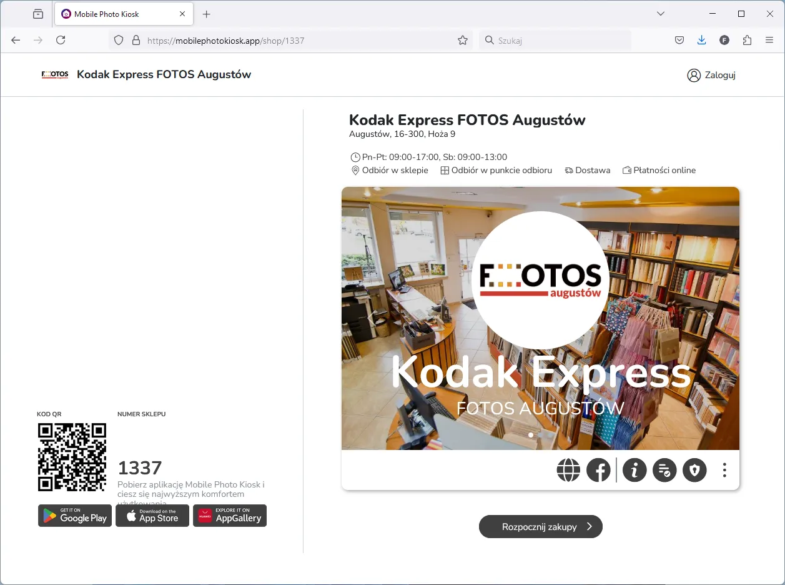Image resolution: width=785 pixels, height=585 pixels.
Task: Open the Firefox hamburger application menu
Action: tap(769, 39)
